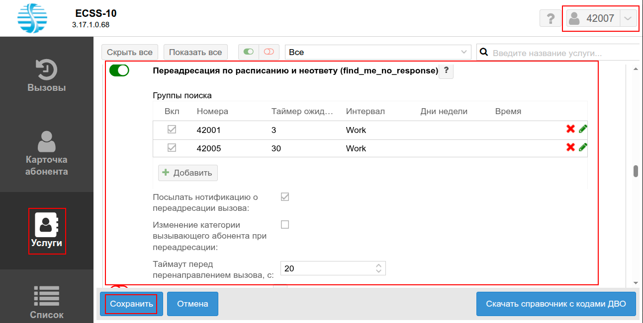This screenshot has height=323, width=643.
Task: Select number cell 42005
Action: 209,148
